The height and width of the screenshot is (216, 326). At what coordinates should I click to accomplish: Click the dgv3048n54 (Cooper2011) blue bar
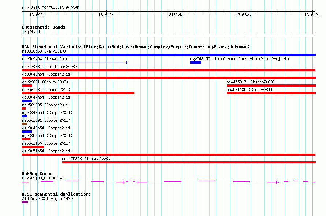24,116
